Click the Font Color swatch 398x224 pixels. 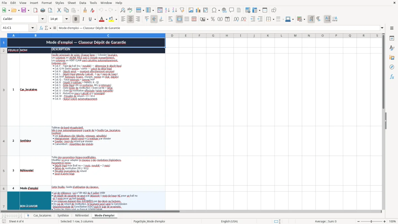pyautogui.click(x=102, y=19)
